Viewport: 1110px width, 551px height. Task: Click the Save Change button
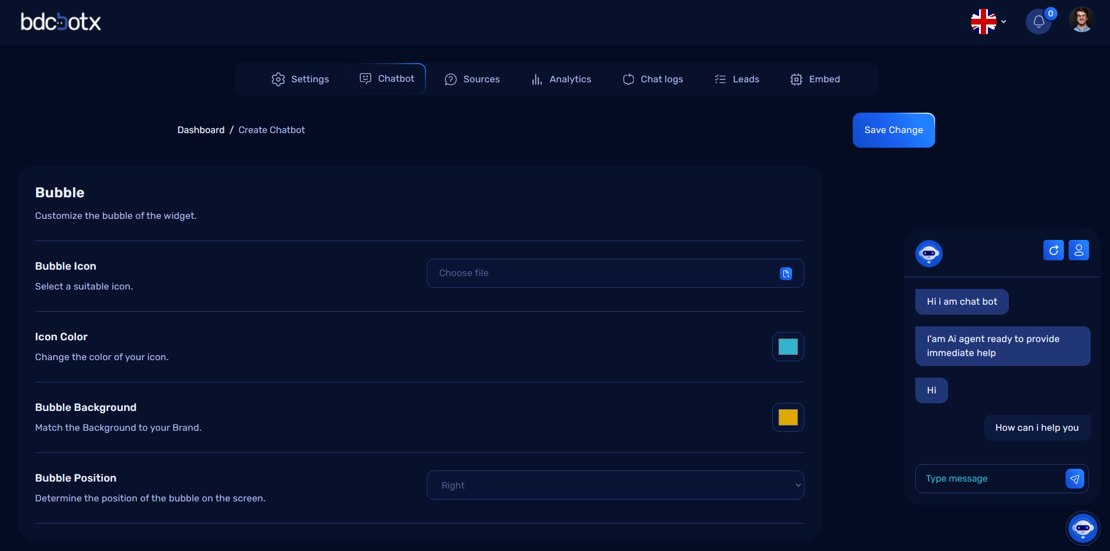click(x=893, y=130)
